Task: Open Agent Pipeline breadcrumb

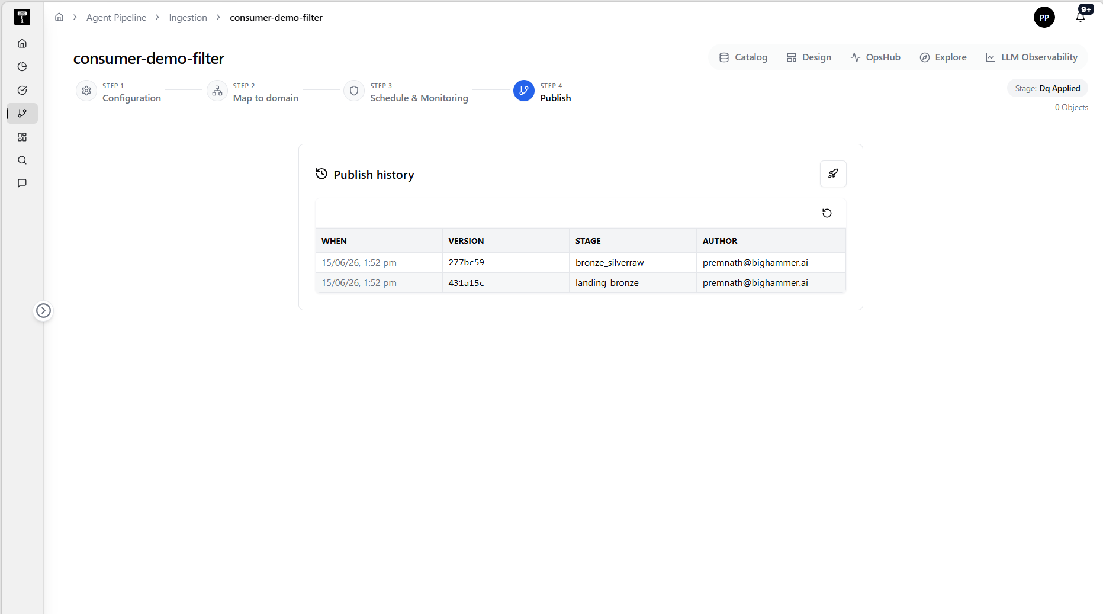Action: point(116,17)
